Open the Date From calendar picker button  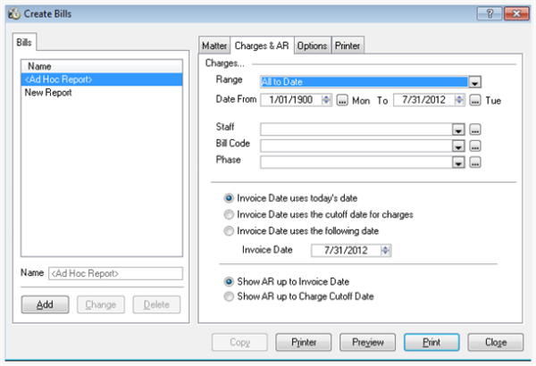click(x=342, y=100)
